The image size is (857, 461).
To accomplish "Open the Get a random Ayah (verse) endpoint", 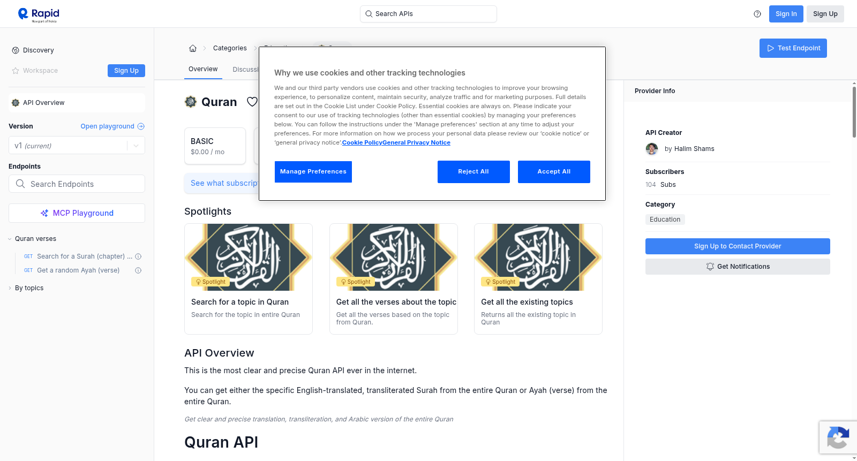I will pos(78,270).
